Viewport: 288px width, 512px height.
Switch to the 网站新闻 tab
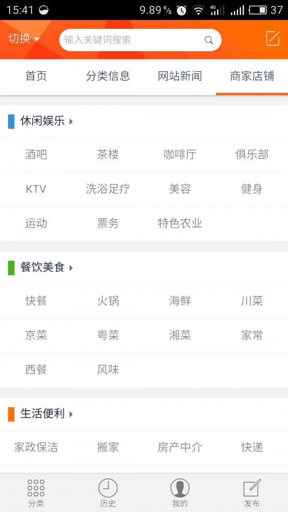point(180,76)
